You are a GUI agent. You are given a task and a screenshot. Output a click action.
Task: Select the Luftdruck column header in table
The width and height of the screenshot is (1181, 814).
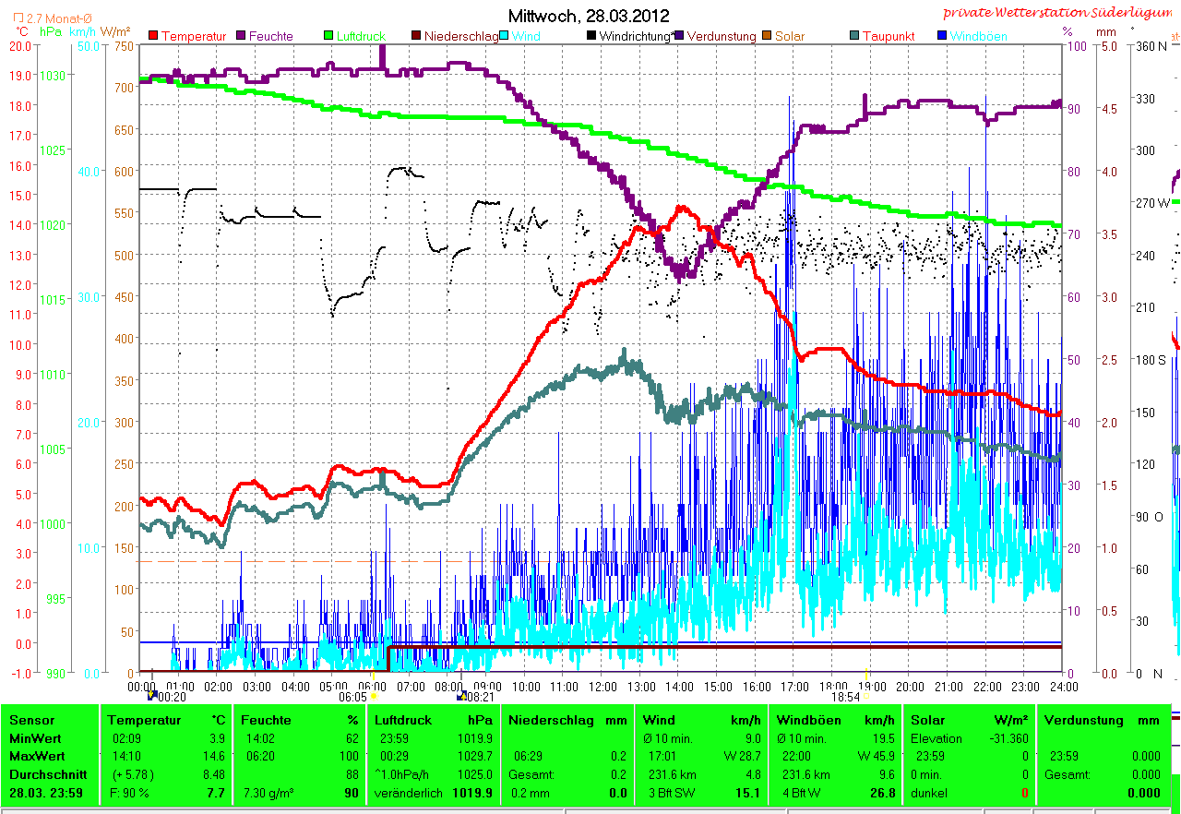click(x=400, y=720)
